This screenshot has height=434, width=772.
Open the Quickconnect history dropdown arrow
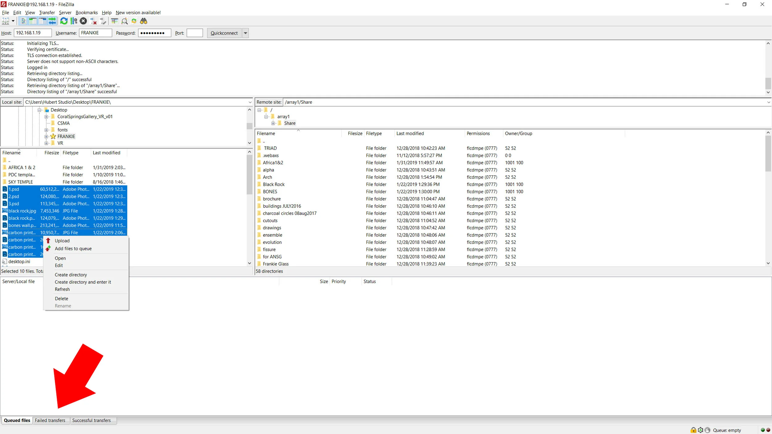245,33
